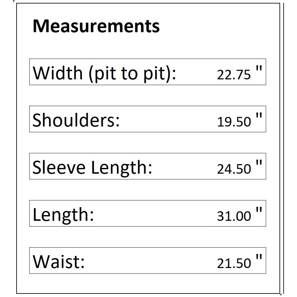Click the 19.50 shoulders value
297x297 pixels.
(234, 122)
